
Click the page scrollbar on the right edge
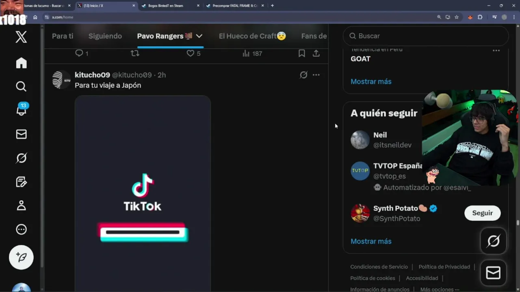point(518,223)
